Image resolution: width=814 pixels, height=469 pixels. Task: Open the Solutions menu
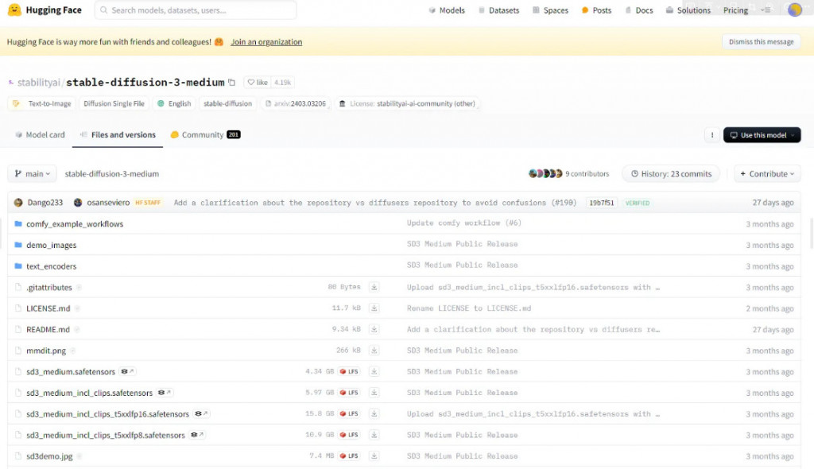click(x=688, y=10)
